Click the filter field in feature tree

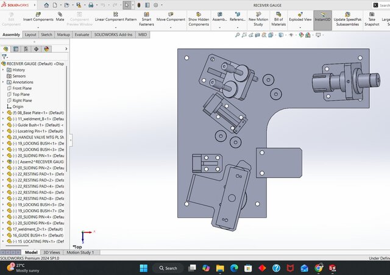[x=35, y=57]
